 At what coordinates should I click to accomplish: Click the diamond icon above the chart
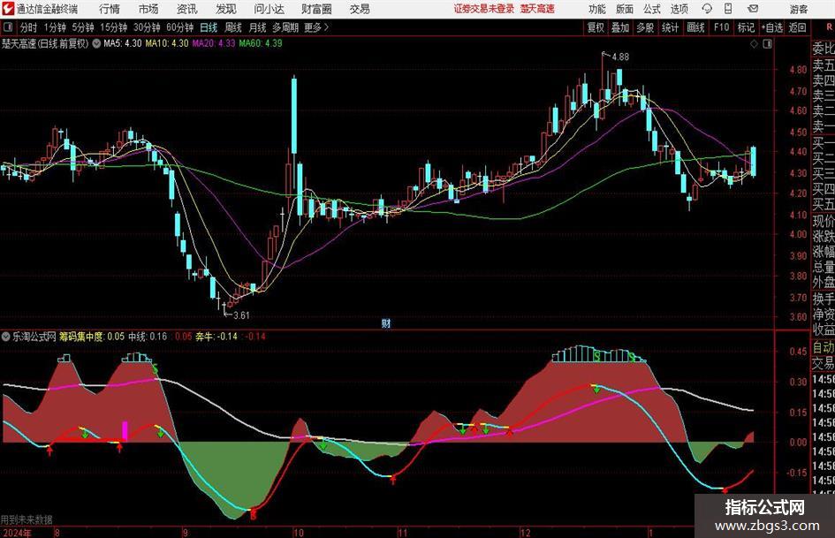click(x=754, y=44)
